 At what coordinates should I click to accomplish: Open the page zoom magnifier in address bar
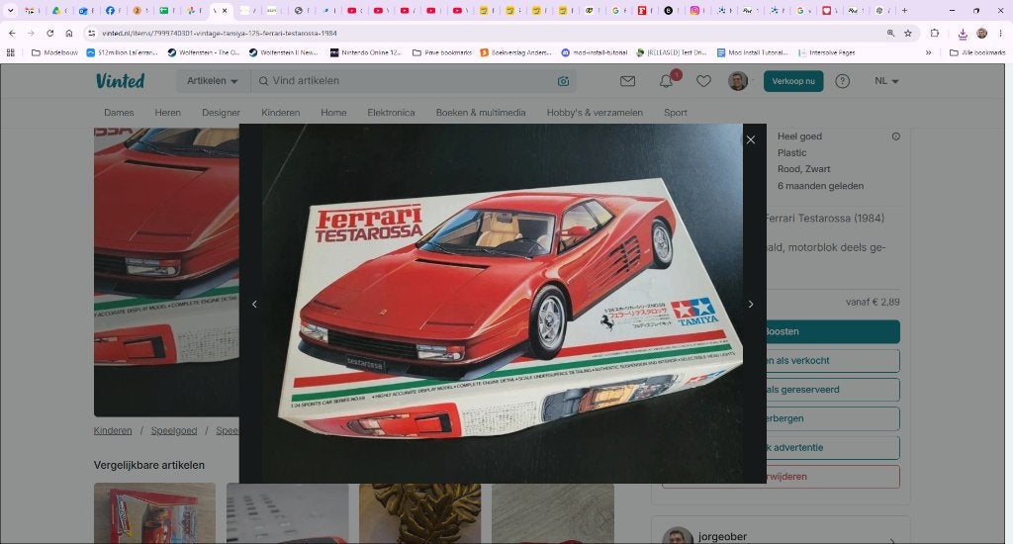pos(890,33)
